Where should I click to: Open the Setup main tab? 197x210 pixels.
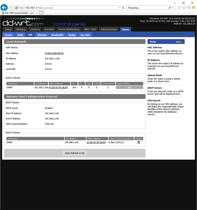pyautogui.click(x=8, y=29)
